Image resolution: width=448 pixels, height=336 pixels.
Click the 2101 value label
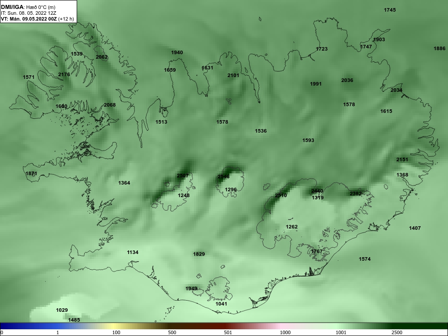click(x=233, y=75)
